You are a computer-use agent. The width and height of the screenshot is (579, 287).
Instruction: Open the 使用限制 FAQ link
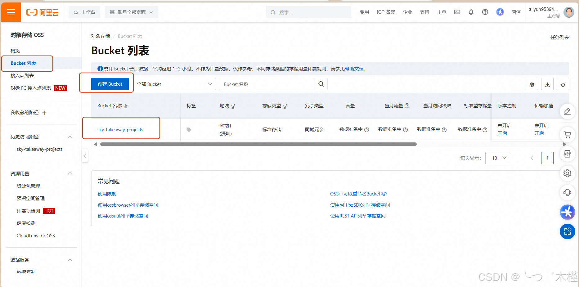pyautogui.click(x=107, y=194)
